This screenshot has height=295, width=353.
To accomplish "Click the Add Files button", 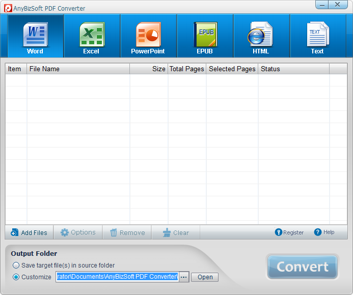I will pyautogui.click(x=29, y=232).
